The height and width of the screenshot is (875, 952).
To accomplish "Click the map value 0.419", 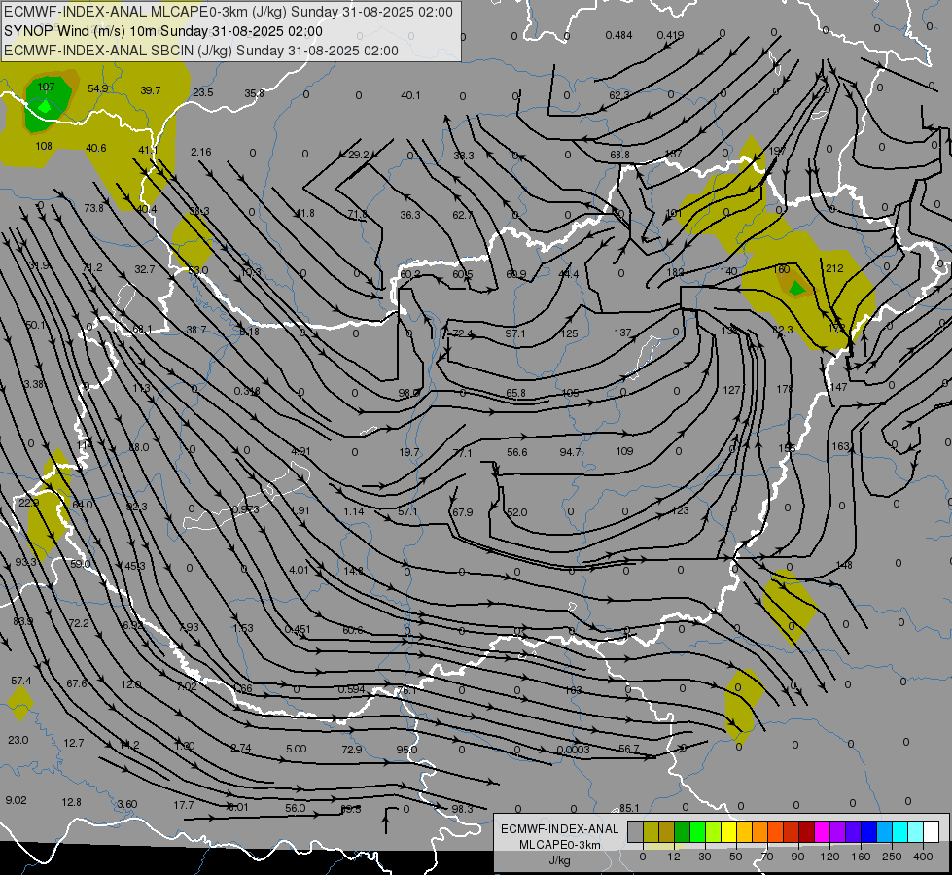I will point(670,35).
